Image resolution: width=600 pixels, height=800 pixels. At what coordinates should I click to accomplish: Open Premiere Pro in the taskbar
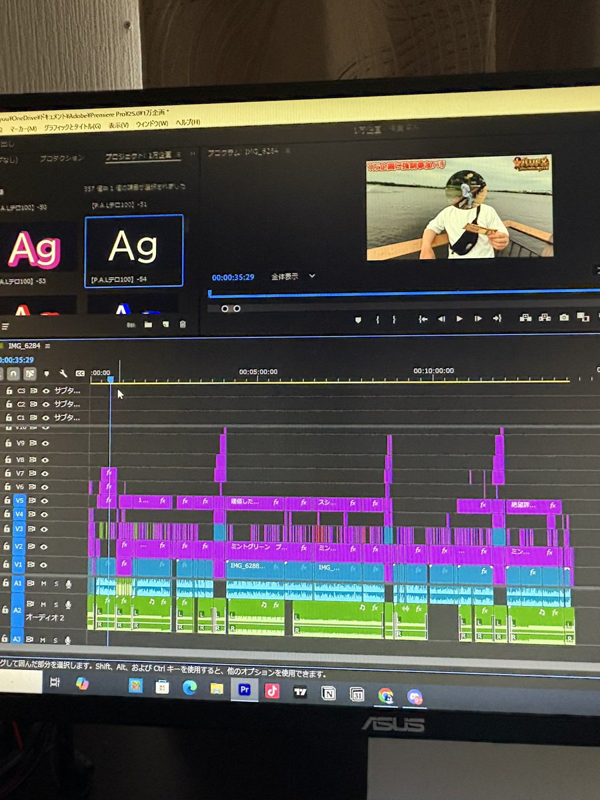[x=243, y=690]
